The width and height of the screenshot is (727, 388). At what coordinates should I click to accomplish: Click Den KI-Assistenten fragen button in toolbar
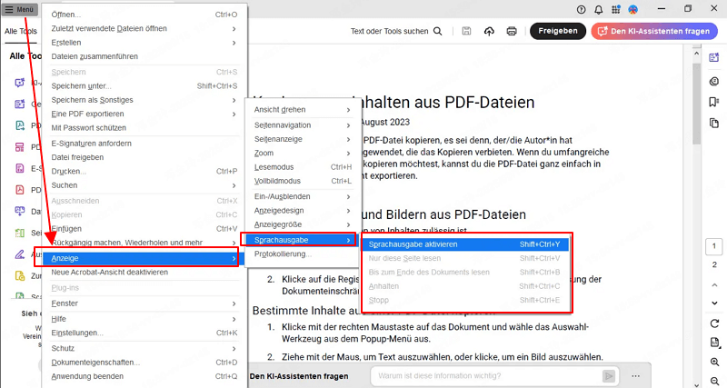coord(654,31)
